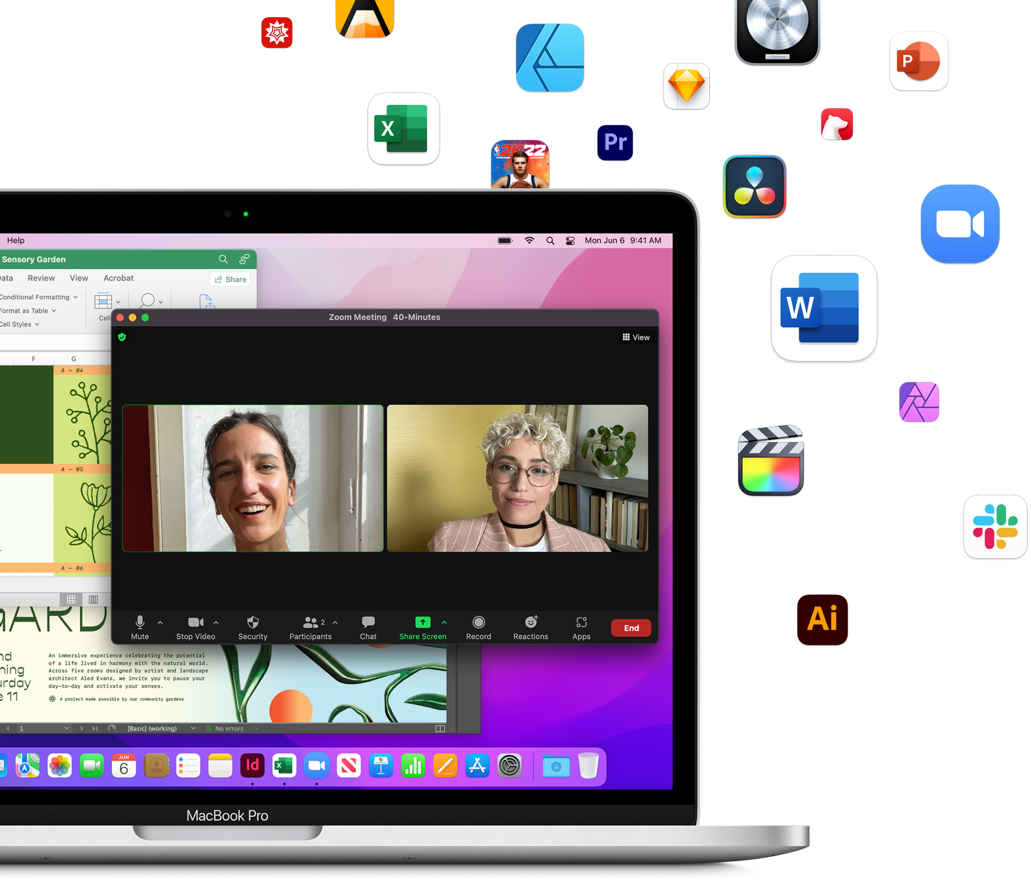Select column G header in Excel
The height and width of the screenshot is (882, 1031).
[x=73, y=358]
